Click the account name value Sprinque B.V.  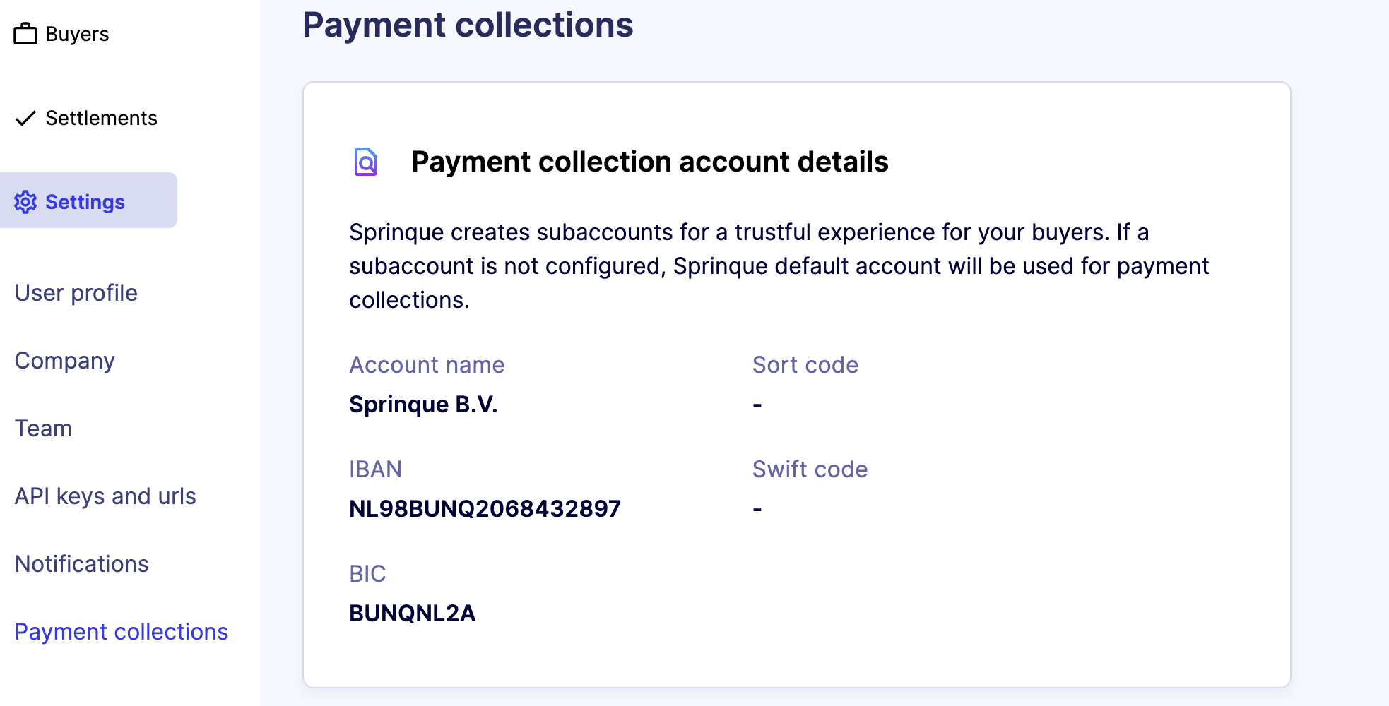coord(423,405)
